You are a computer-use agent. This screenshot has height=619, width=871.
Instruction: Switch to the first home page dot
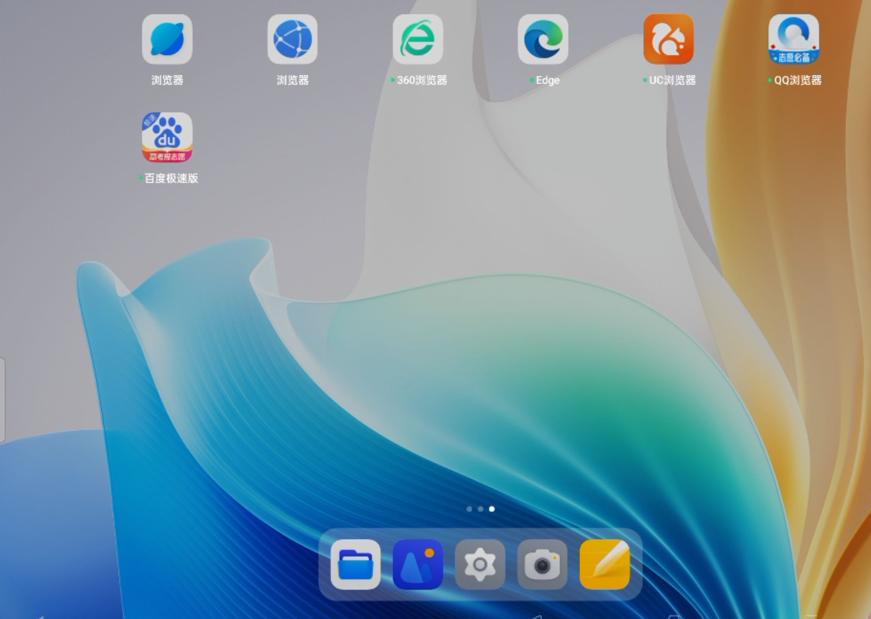(x=469, y=509)
